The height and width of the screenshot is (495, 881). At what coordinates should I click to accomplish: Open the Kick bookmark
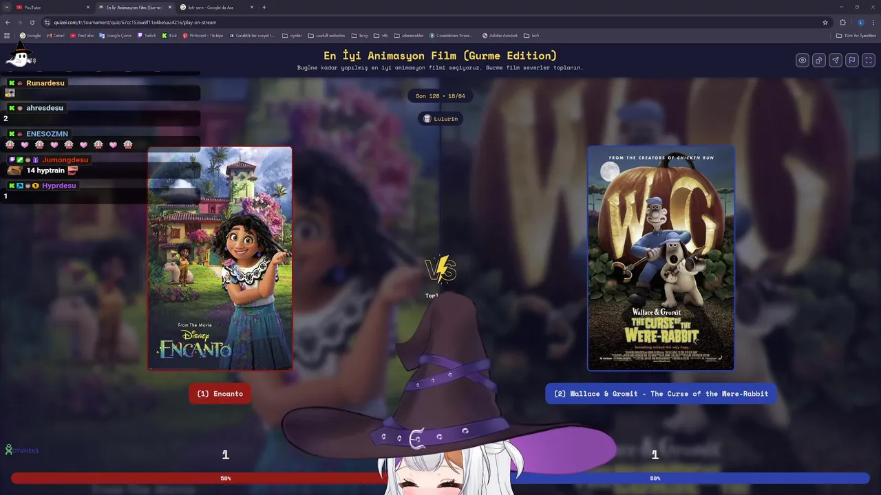pos(170,36)
